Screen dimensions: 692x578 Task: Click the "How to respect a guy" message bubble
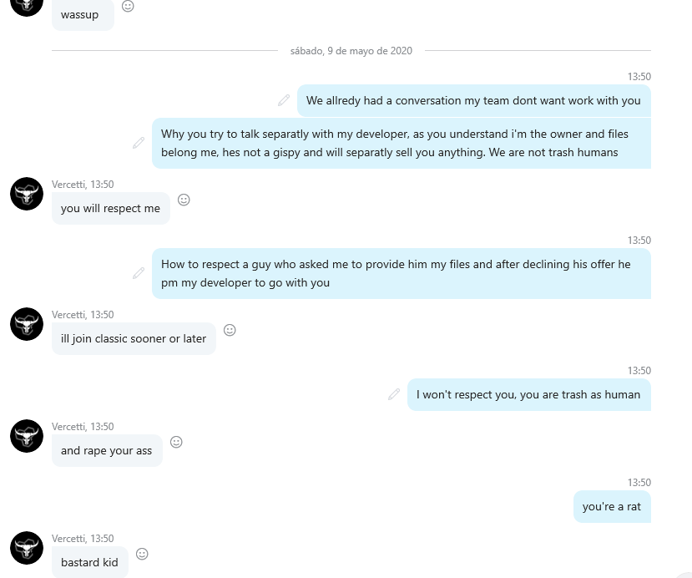click(401, 273)
